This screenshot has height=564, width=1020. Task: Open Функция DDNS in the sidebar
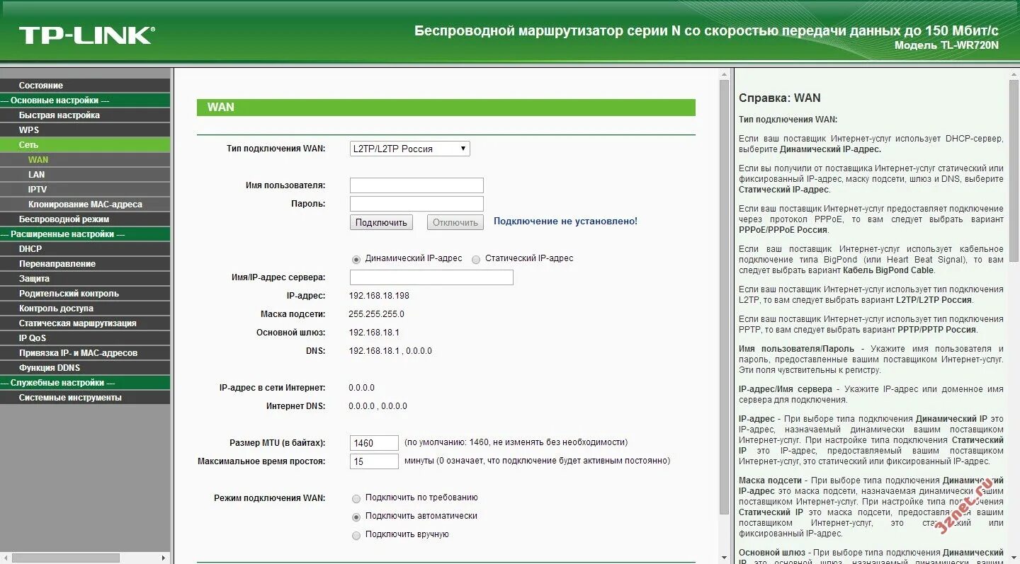click(x=85, y=367)
